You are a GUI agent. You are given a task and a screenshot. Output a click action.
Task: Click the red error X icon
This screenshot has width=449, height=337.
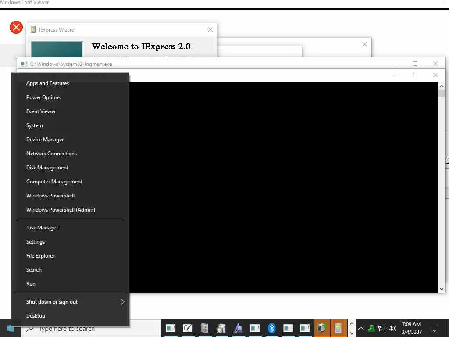pyautogui.click(x=16, y=27)
